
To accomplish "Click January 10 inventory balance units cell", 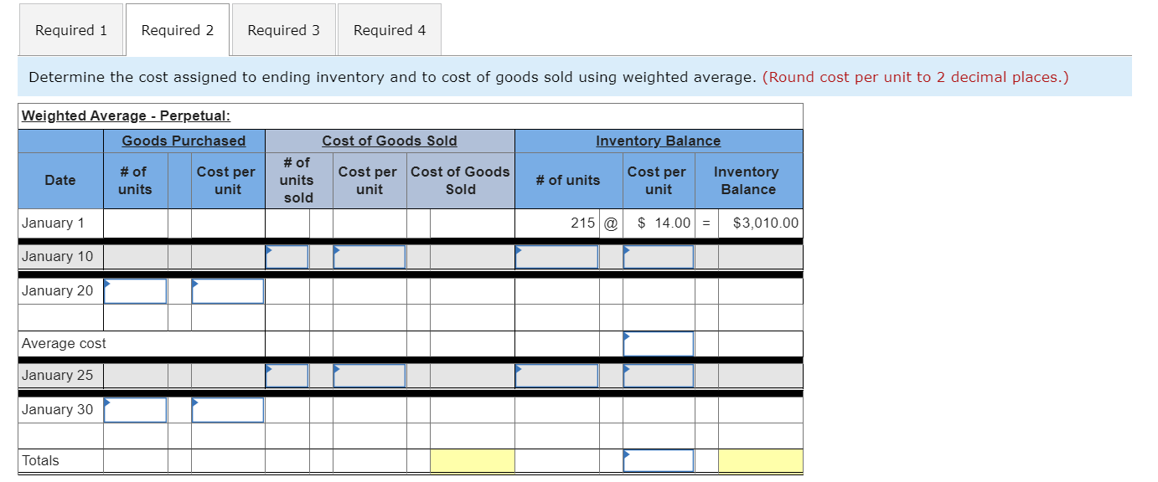I will point(557,256).
